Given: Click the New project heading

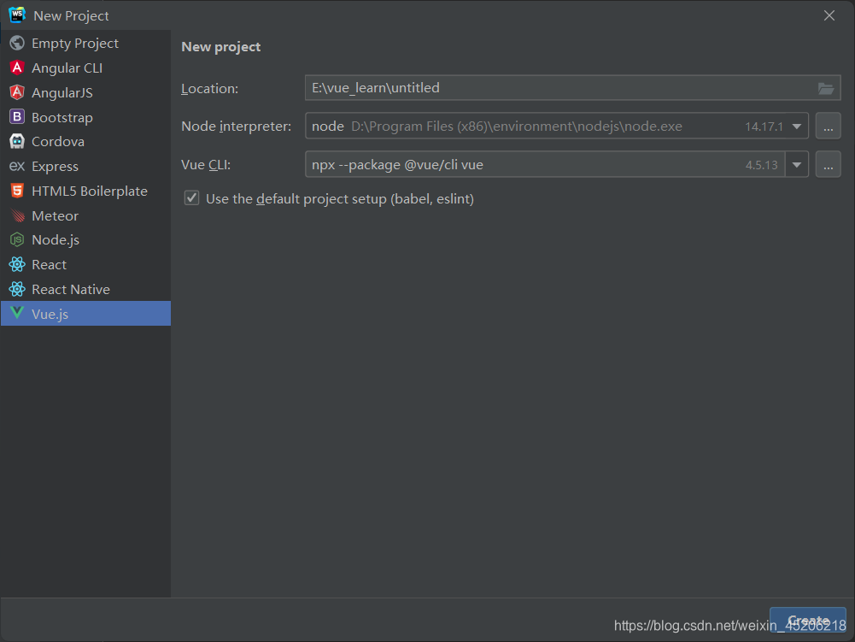Looking at the screenshot, I should [x=221, y=47].
